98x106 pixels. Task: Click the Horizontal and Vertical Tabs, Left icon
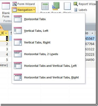tap(18, 65)
